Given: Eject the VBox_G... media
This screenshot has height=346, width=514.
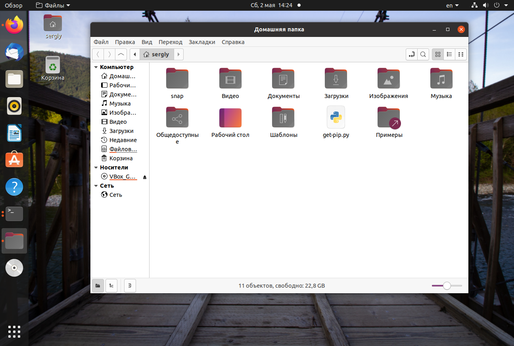Looking at the screenshot, I should click(x=145, y=177).
